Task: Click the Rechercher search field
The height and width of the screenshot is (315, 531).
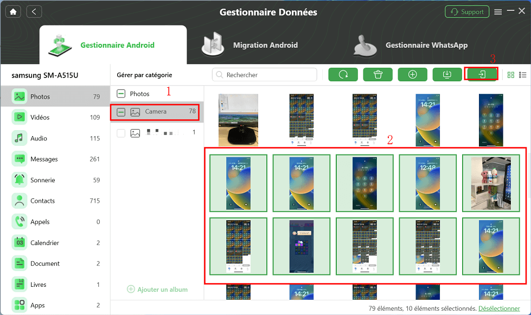Action: [265, 74]
